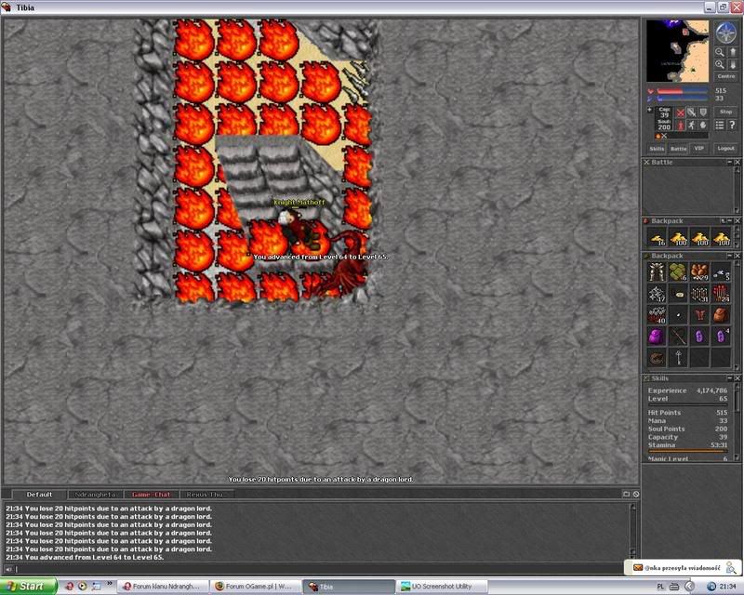744x595 pixels.
Task: Open the Battle window button
Action: click(679, 149)
